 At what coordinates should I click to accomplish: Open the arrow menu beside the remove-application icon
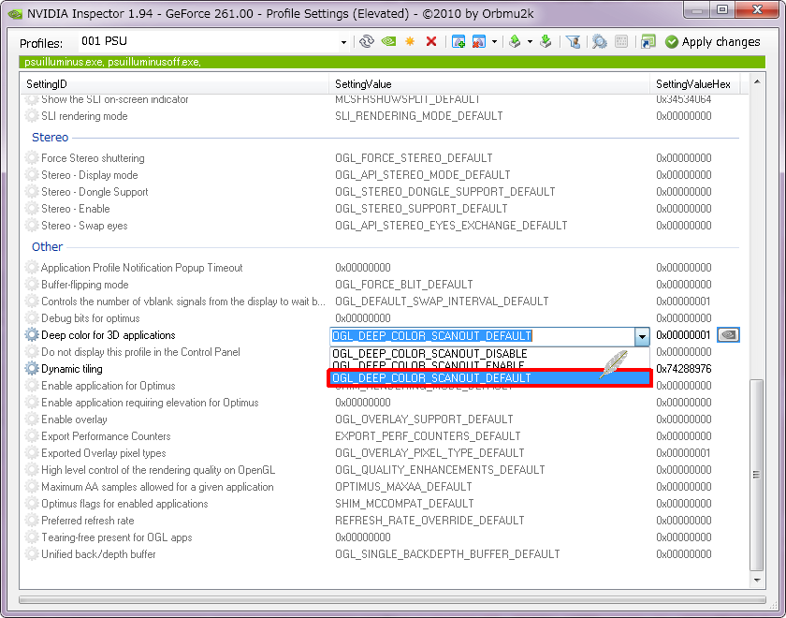point(494,41)
